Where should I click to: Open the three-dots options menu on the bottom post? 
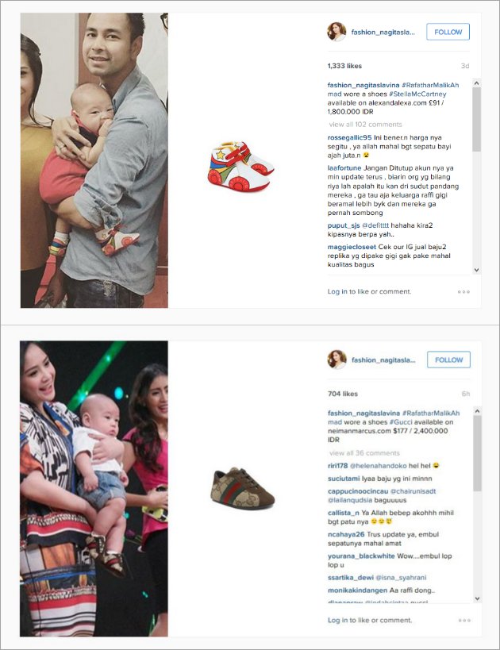pyautogui.click(x=464, y=620)
